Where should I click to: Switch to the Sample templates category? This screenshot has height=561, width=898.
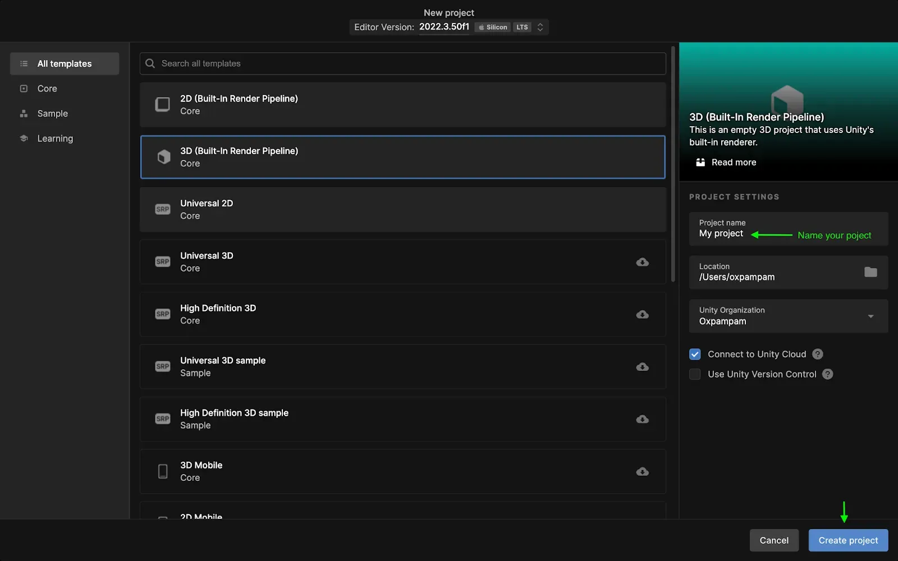pos(52,113)
